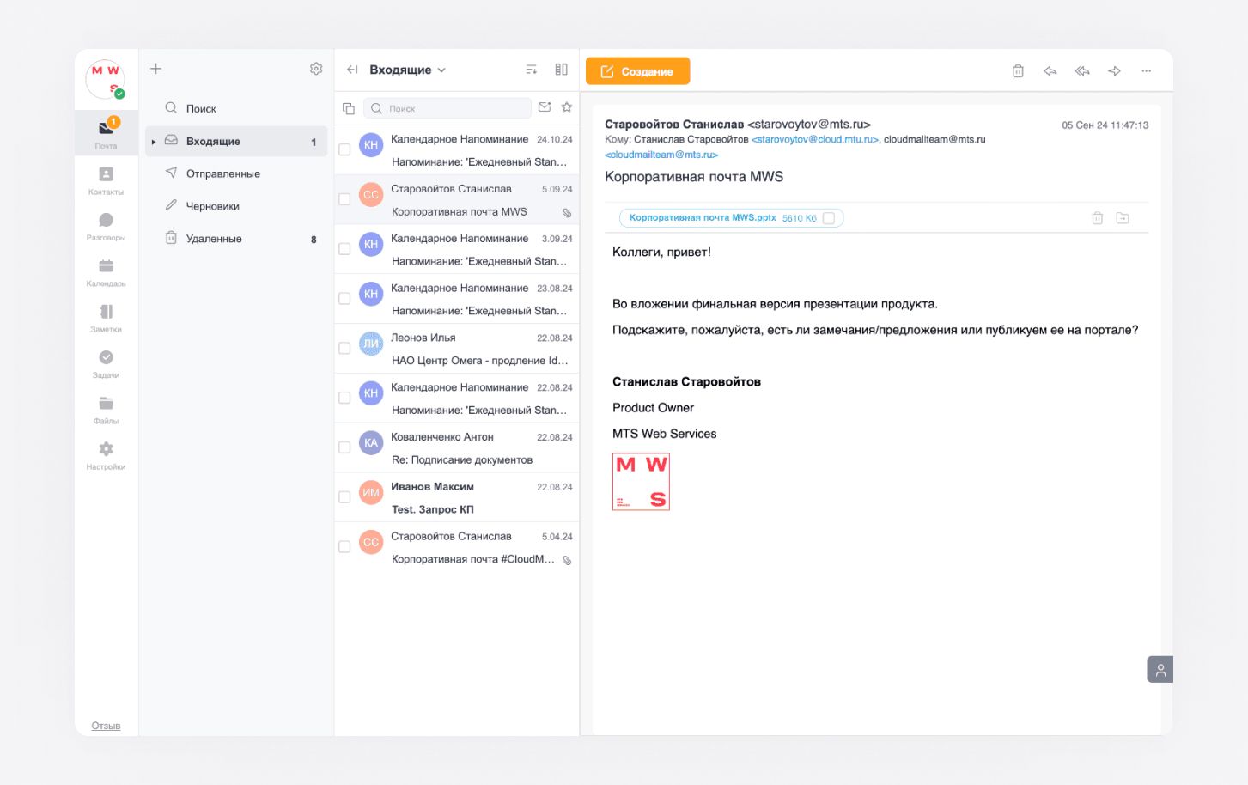
Task: Click the ЛИ avatar of Леонов Илья
Action: [x=371, y=344]
